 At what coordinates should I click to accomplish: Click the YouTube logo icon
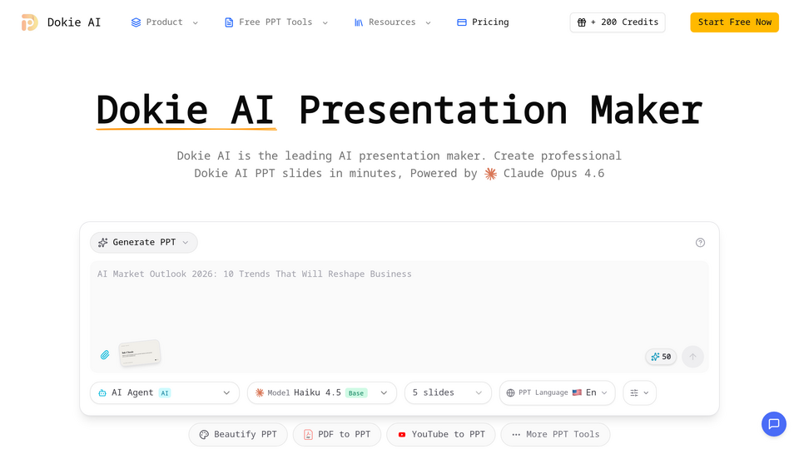[402, 434]
